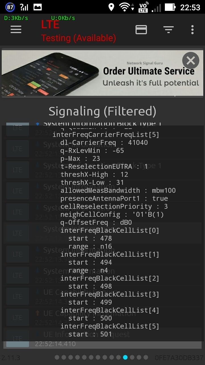
Task: Tap the VoLTE indicator icon
Action: (x=143, y=7)
